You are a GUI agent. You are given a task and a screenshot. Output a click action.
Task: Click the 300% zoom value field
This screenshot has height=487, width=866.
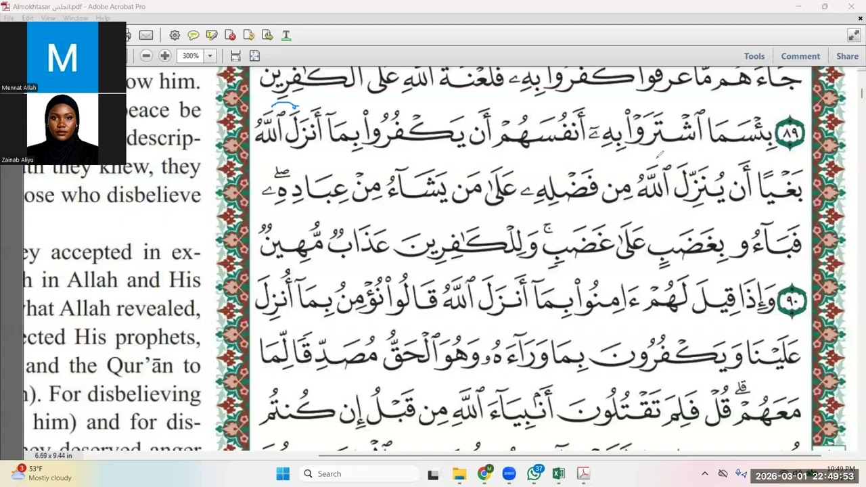[191, 56]
